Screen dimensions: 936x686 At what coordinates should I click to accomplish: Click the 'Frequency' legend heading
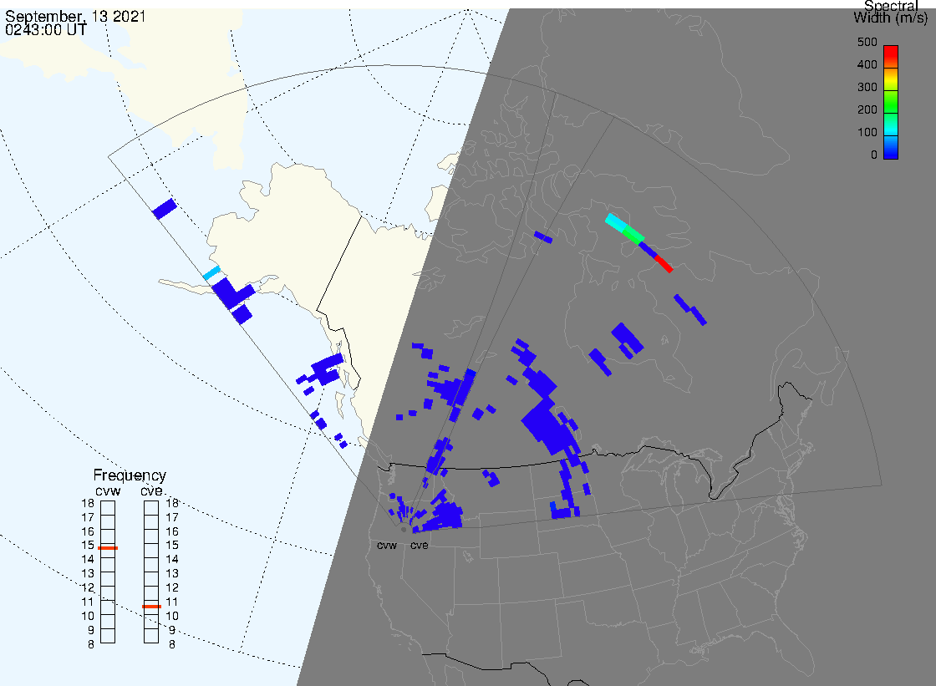point(130,475)
